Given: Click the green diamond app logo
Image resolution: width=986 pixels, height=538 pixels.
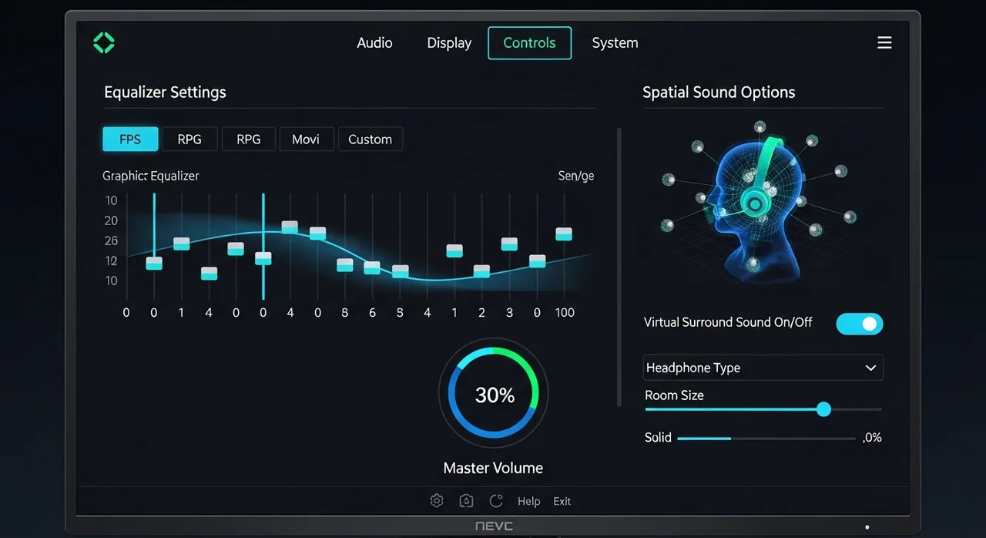Looking at the screenshot, I should pos(103,42).
